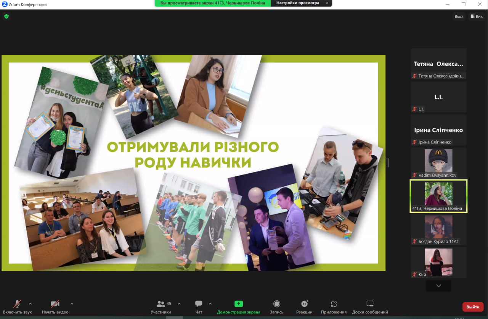Screen dimensions: 488x319
Task: Click the Вход button
Action: pos(459,16)
